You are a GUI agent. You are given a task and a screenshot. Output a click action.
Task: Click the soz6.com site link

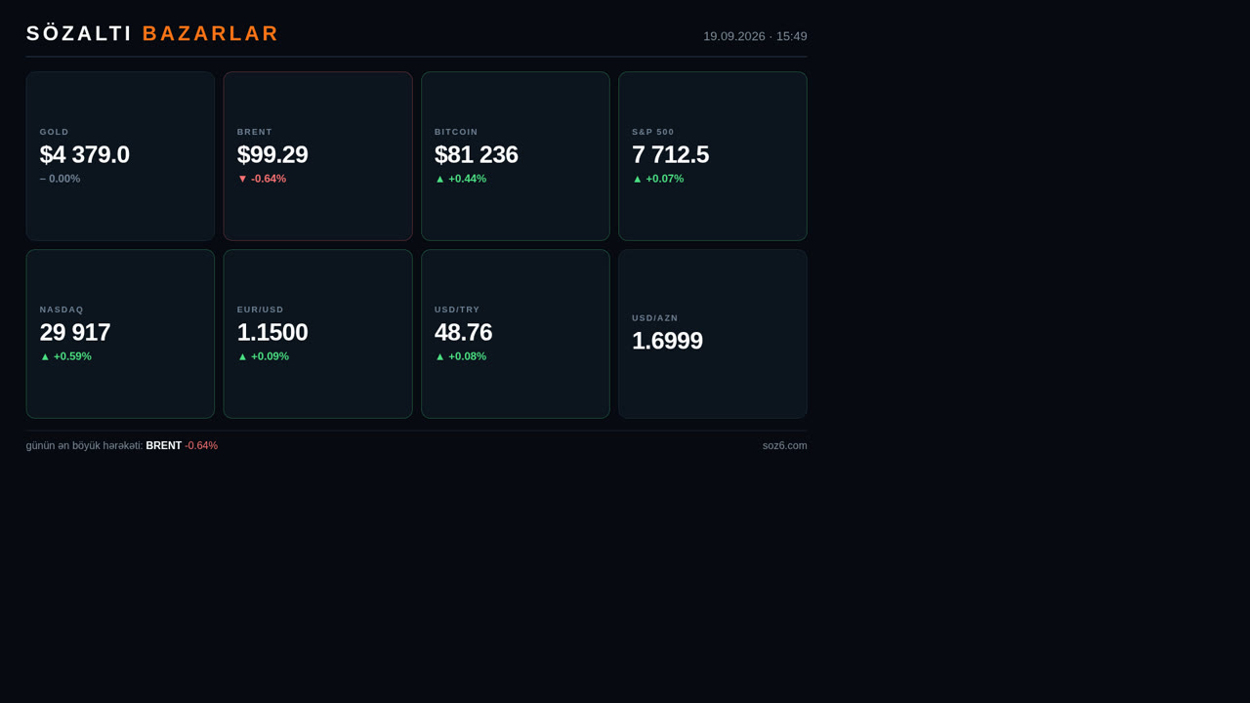(785, 445)
